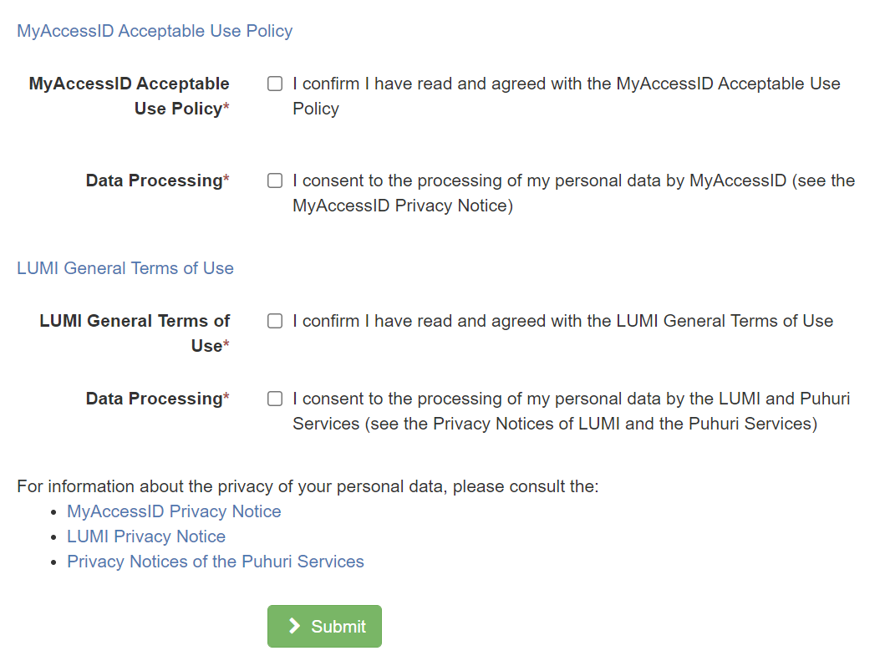
Task: Click the second Data Processing label
Action: click(157, 399)
